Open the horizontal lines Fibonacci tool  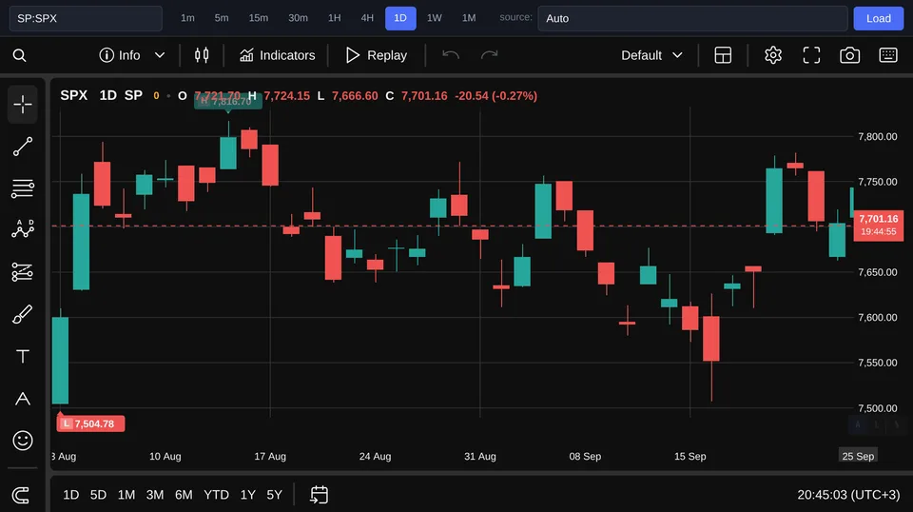coord(23,188)
